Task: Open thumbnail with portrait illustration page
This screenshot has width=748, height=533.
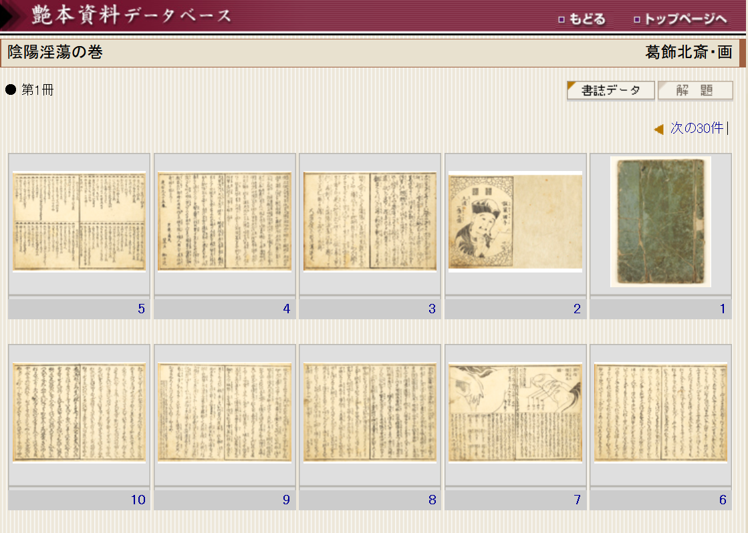Action: (515, 222)
